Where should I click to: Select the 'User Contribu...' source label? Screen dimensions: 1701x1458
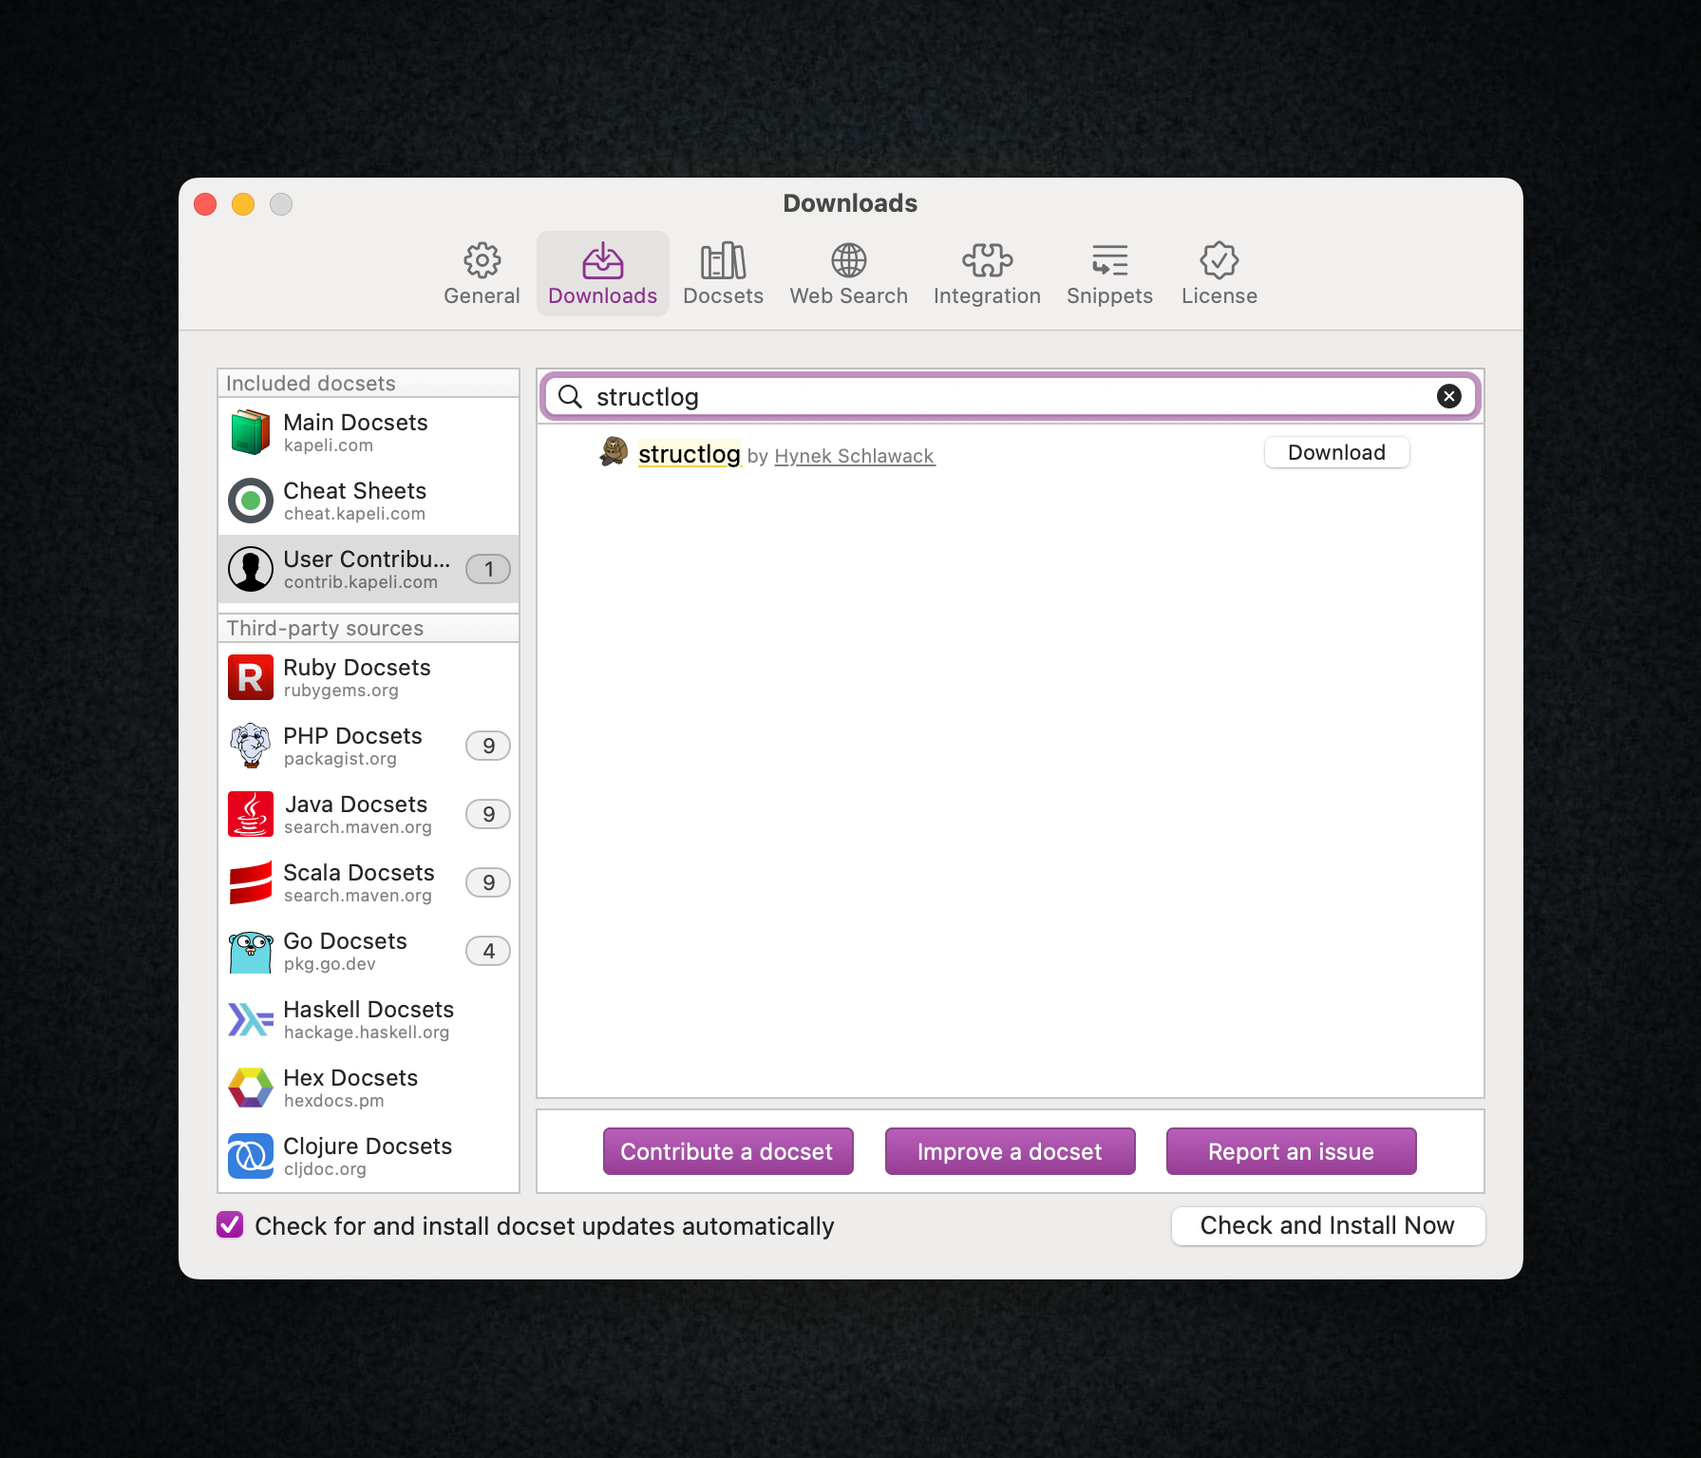[x=367, y=559]
